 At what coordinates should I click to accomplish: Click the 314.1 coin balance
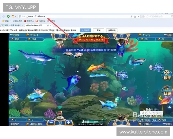tap(34, 35)
